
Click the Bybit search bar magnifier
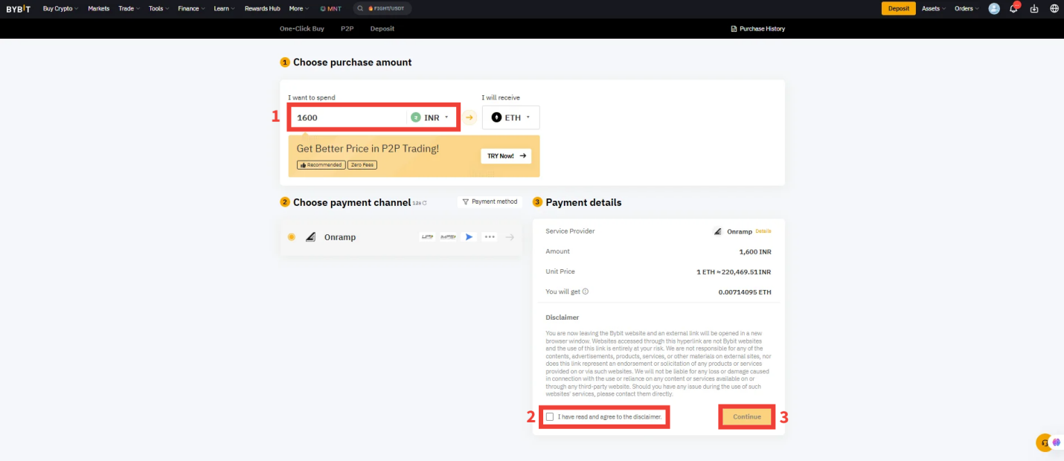(x=359, y=8)
